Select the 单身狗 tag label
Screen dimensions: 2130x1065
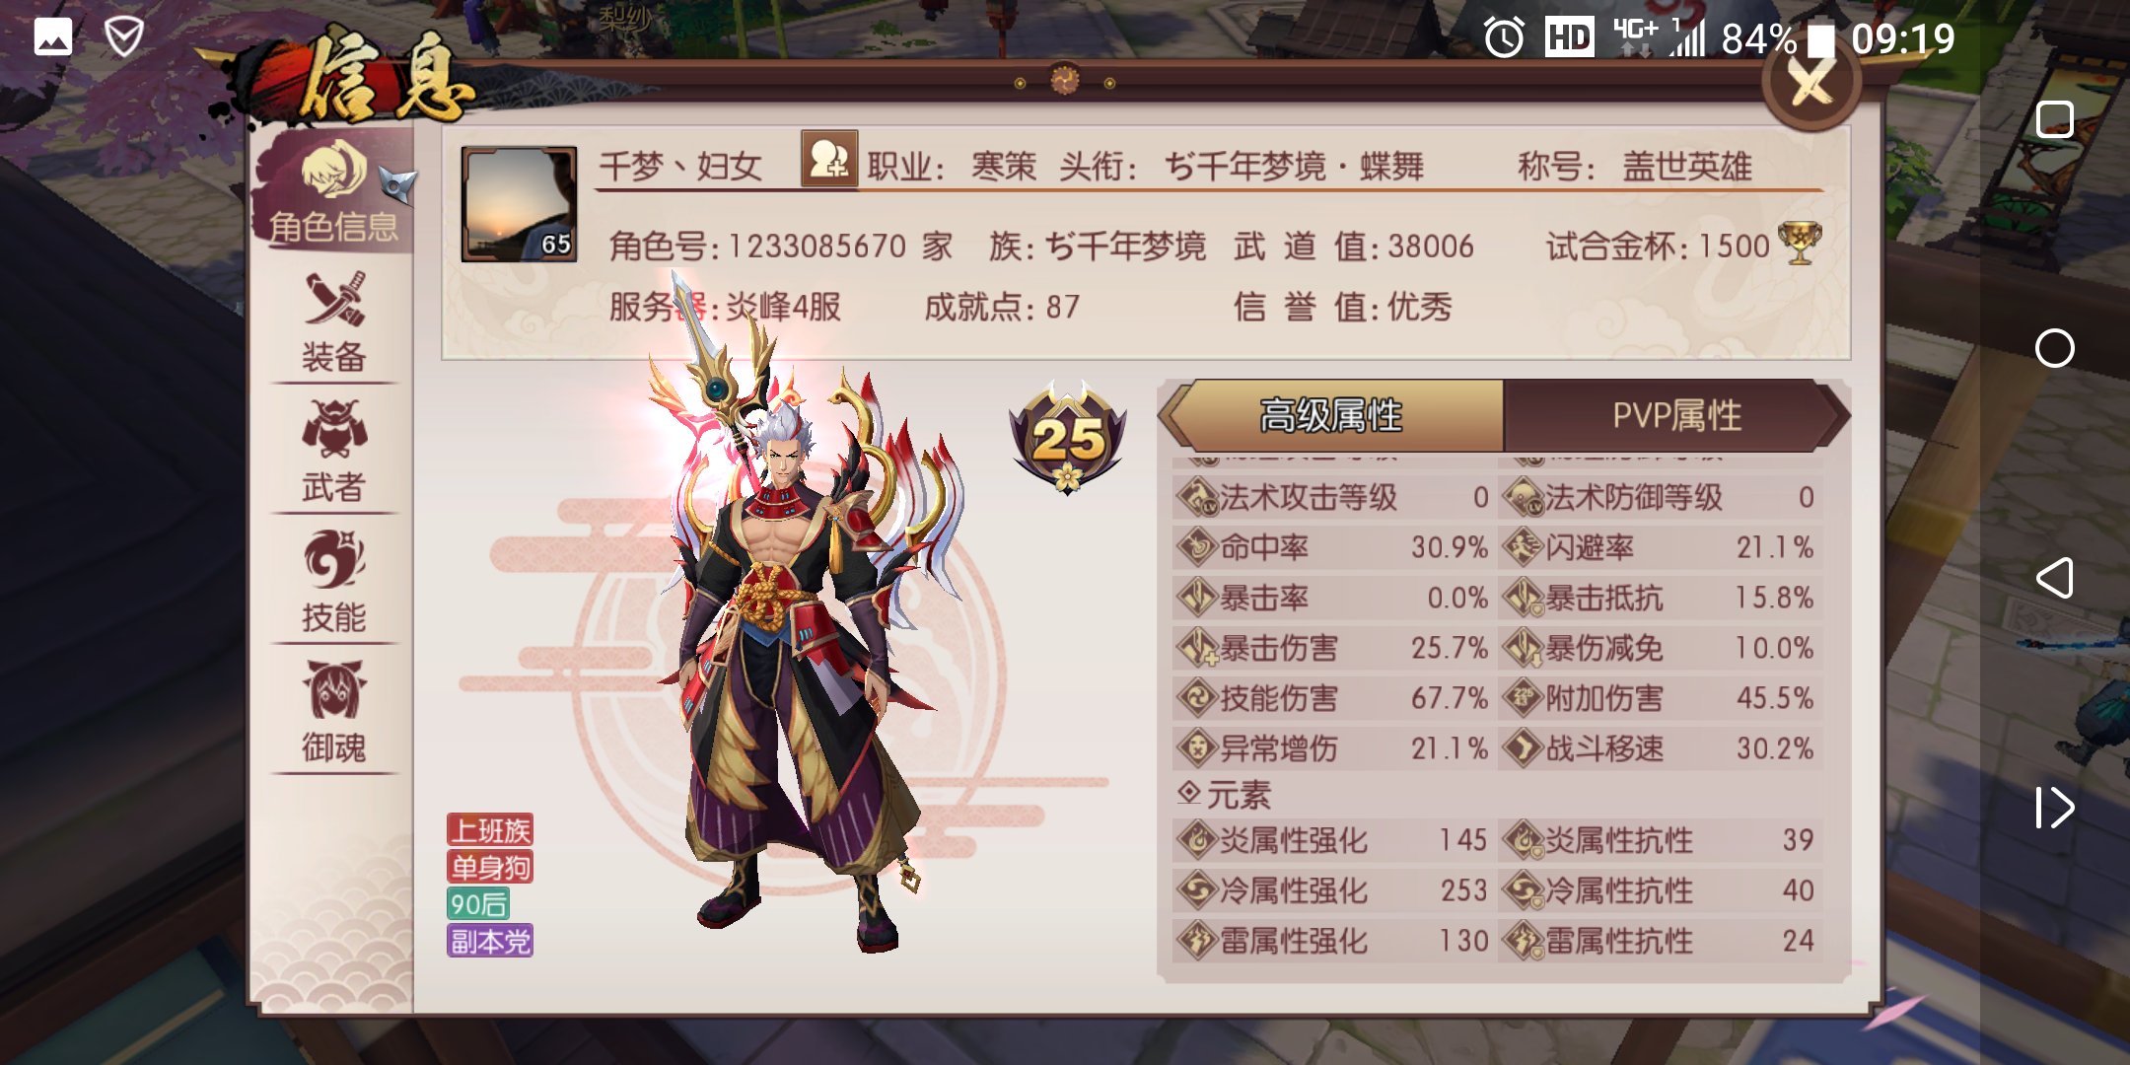(490, 868)
